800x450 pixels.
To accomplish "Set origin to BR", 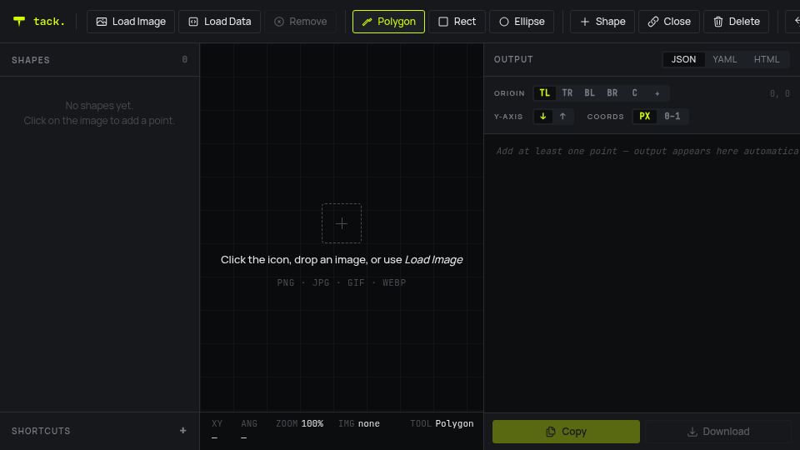I will pyautogui.click(x=612, y=92).
